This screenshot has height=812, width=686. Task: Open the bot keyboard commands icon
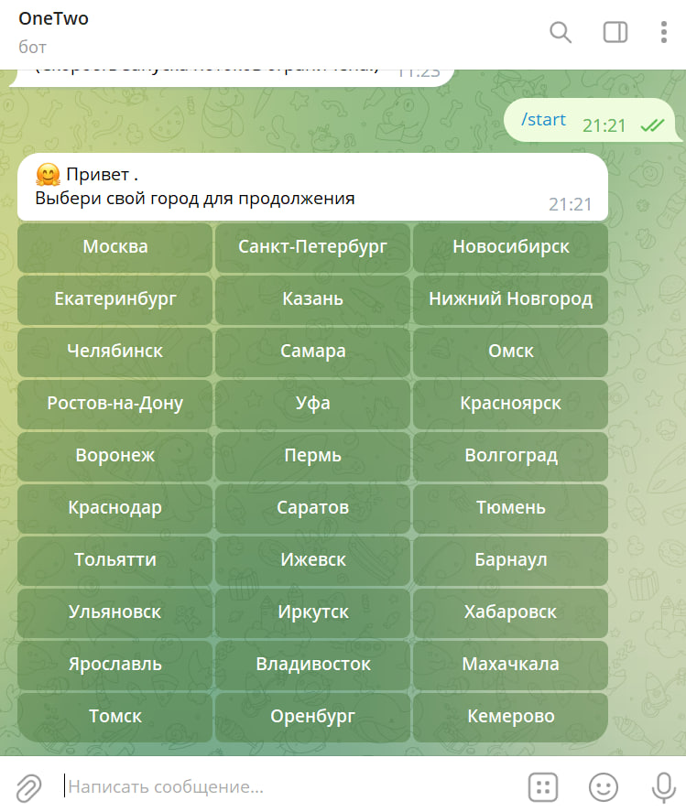pos(543,786)
